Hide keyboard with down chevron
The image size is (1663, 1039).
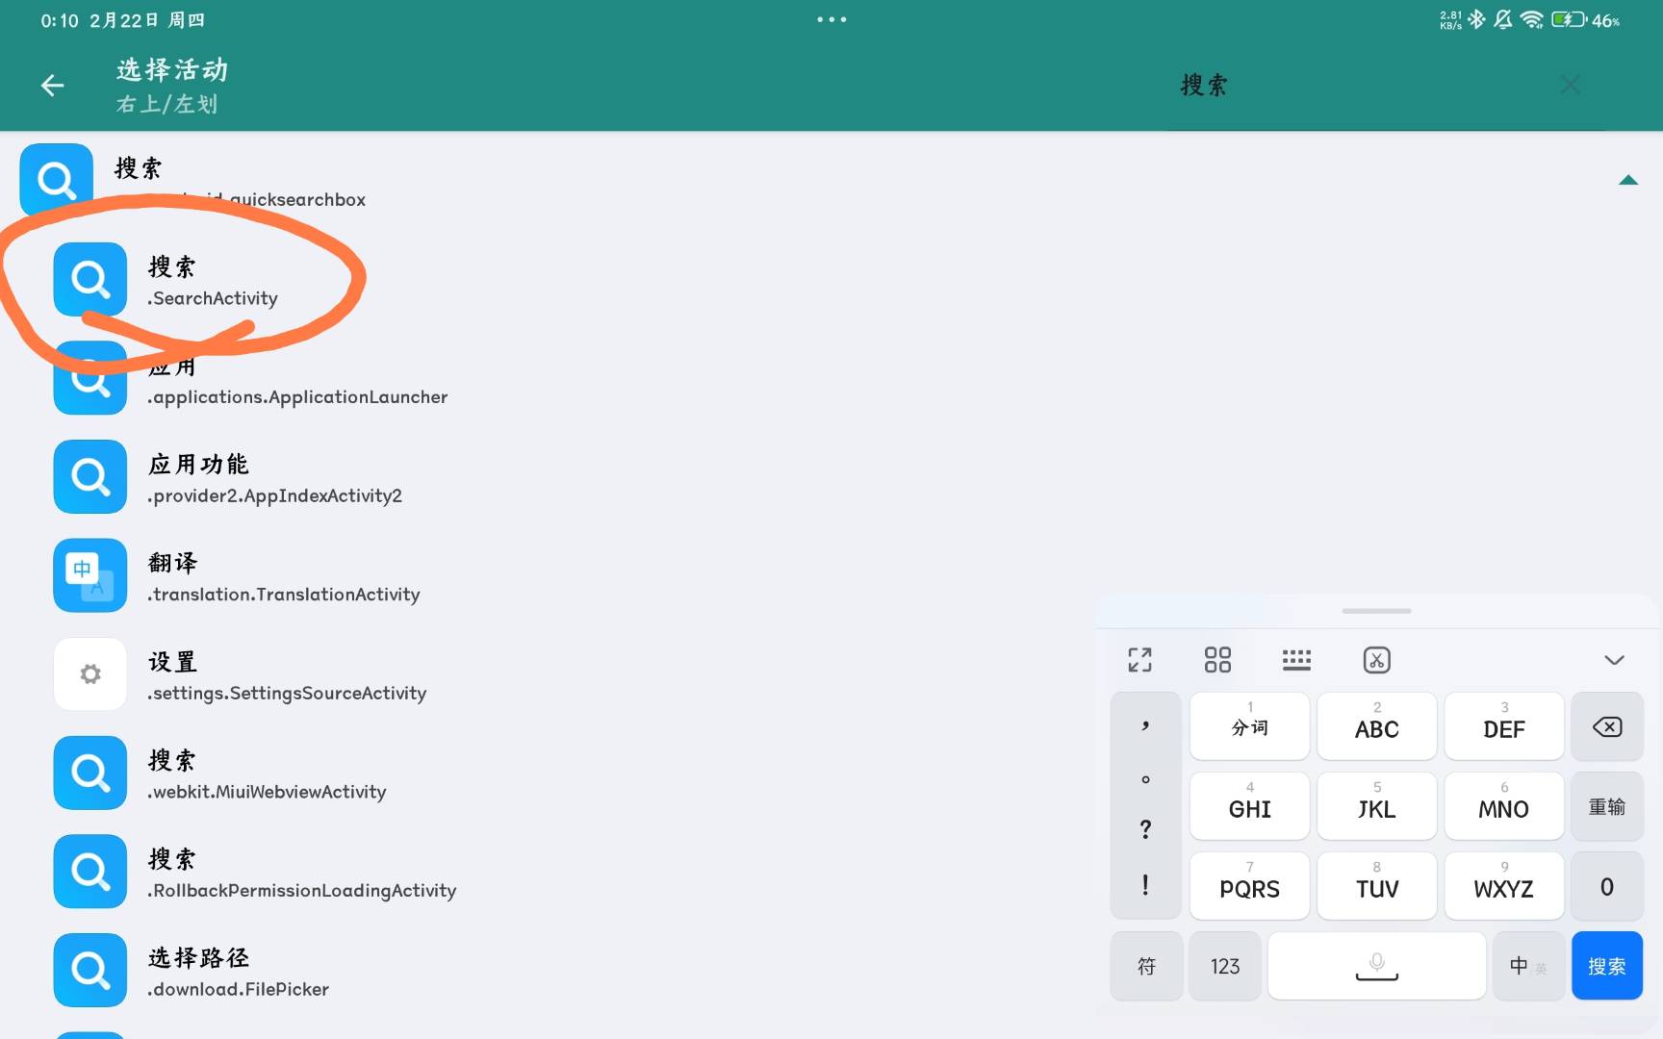[1614, 660]
